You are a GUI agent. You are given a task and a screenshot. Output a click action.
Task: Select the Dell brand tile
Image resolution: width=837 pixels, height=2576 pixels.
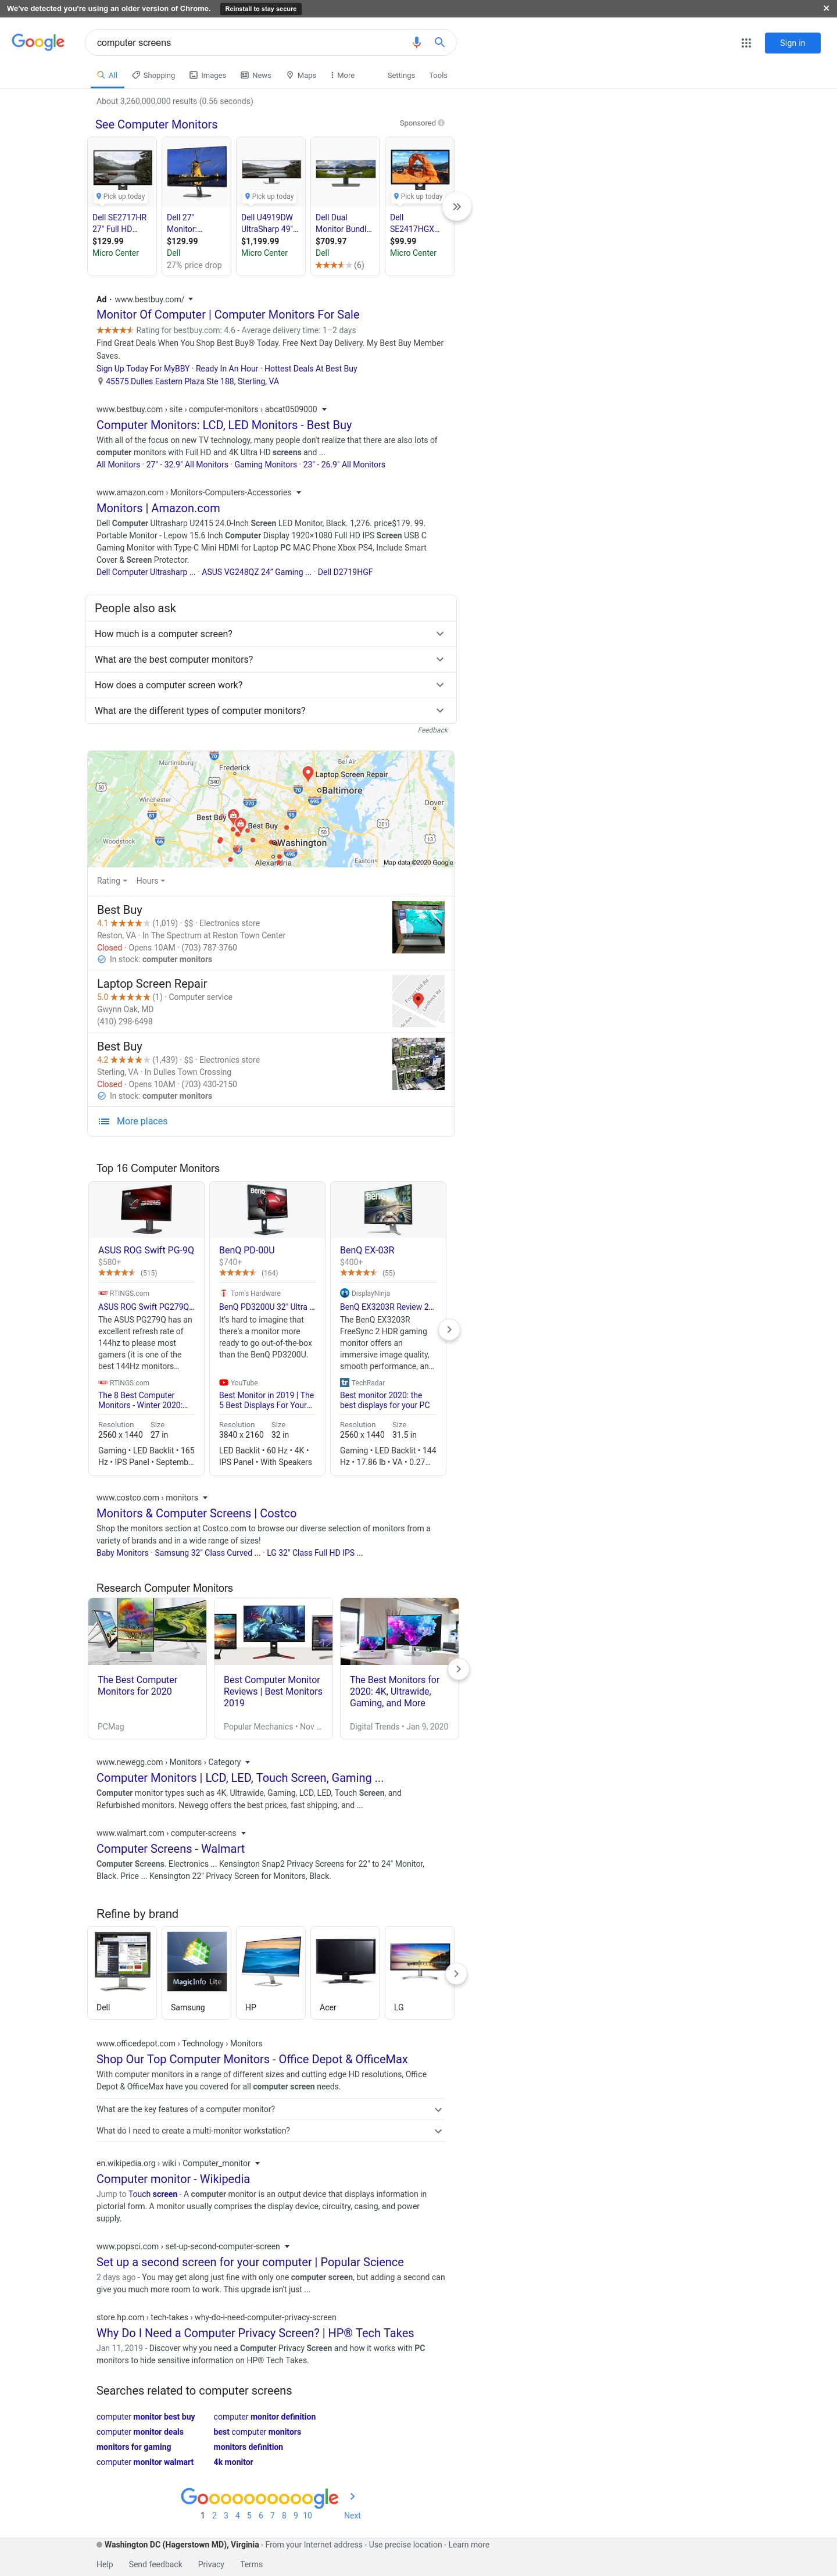[122, 1972]
